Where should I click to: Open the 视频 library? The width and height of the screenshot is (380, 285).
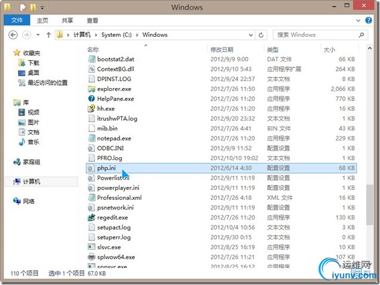click(33, 112)
